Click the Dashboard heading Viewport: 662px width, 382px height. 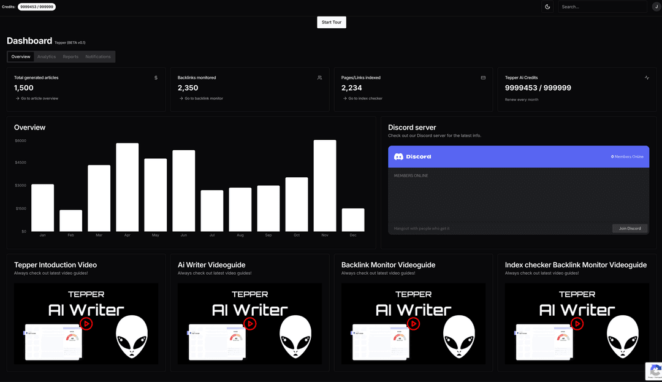(x=29, y=40)
